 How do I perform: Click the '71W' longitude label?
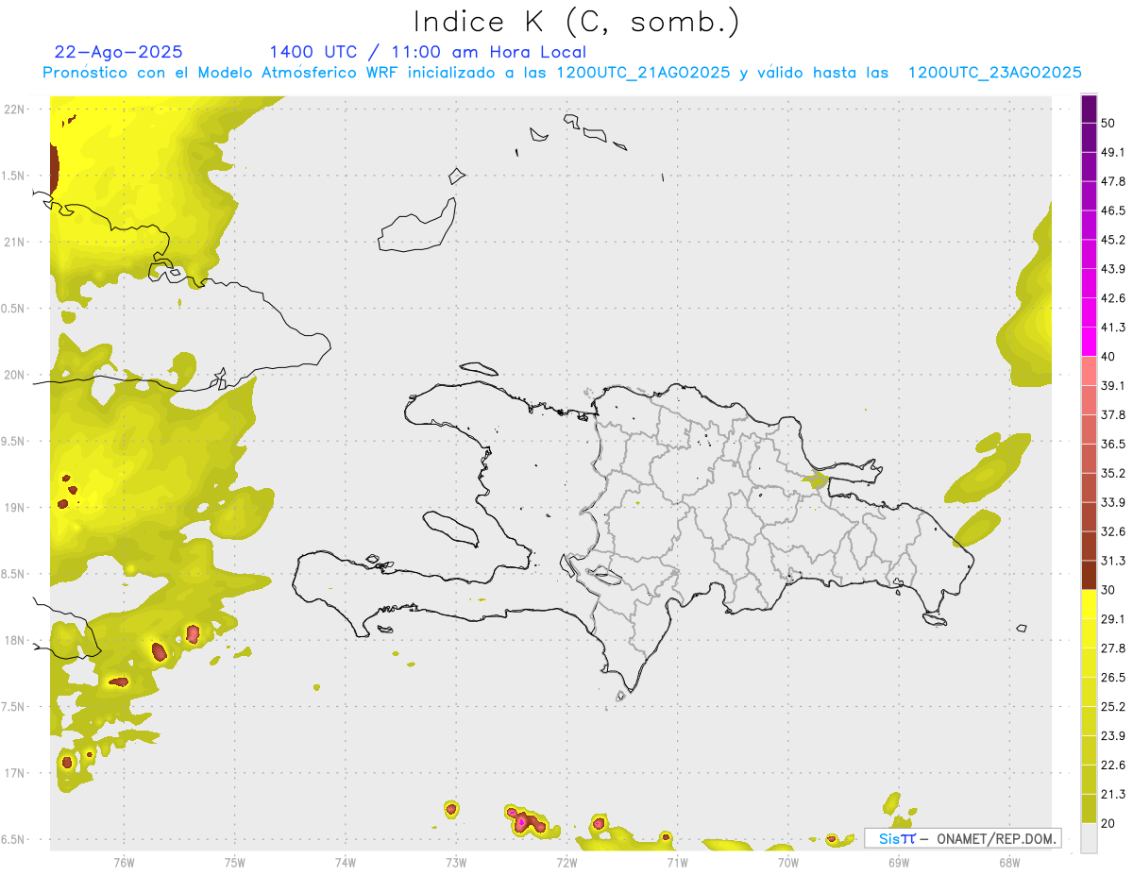[677, 862]
